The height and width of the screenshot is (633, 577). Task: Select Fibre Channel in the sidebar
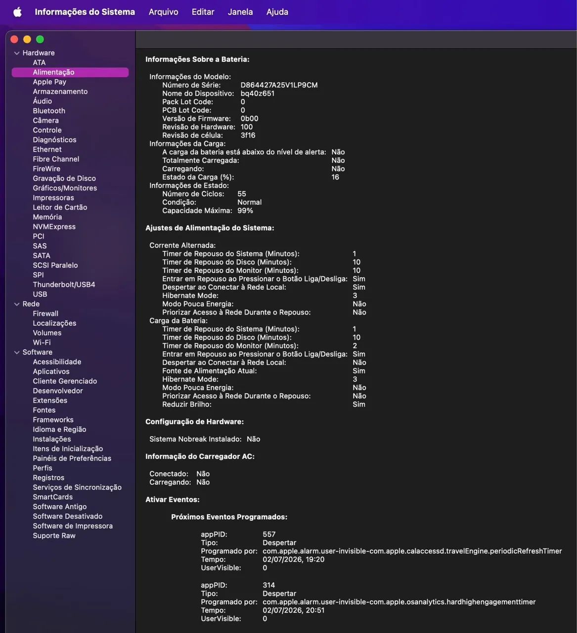pos(56,159)
